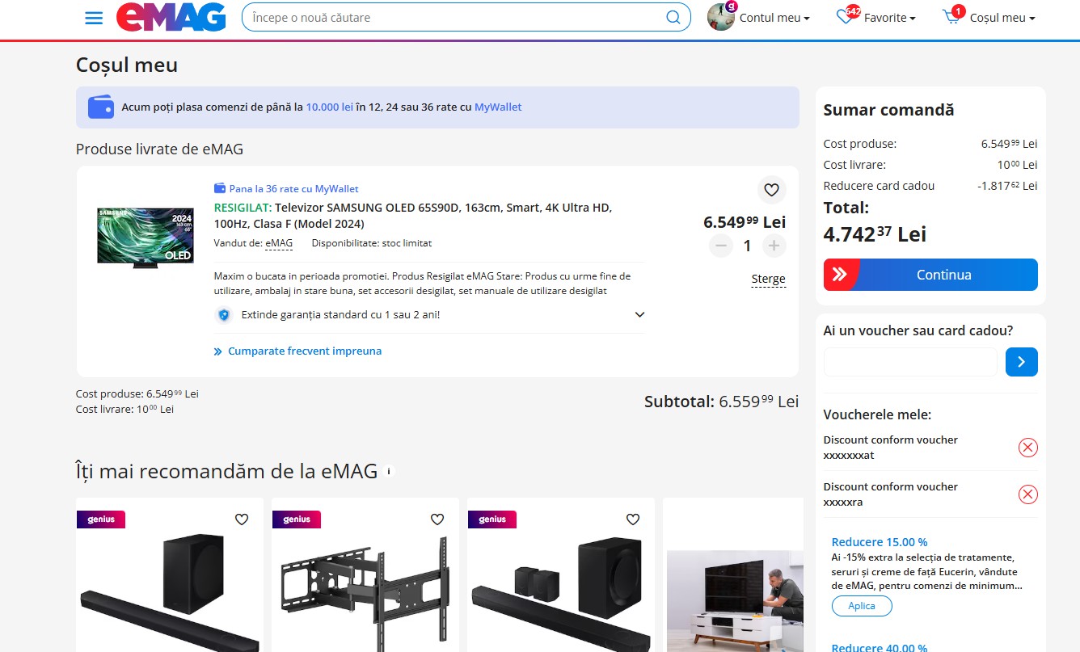This screenshot has height=652, width=1080.
Task: Expand the extended warranty options
Action: [639, 315]
